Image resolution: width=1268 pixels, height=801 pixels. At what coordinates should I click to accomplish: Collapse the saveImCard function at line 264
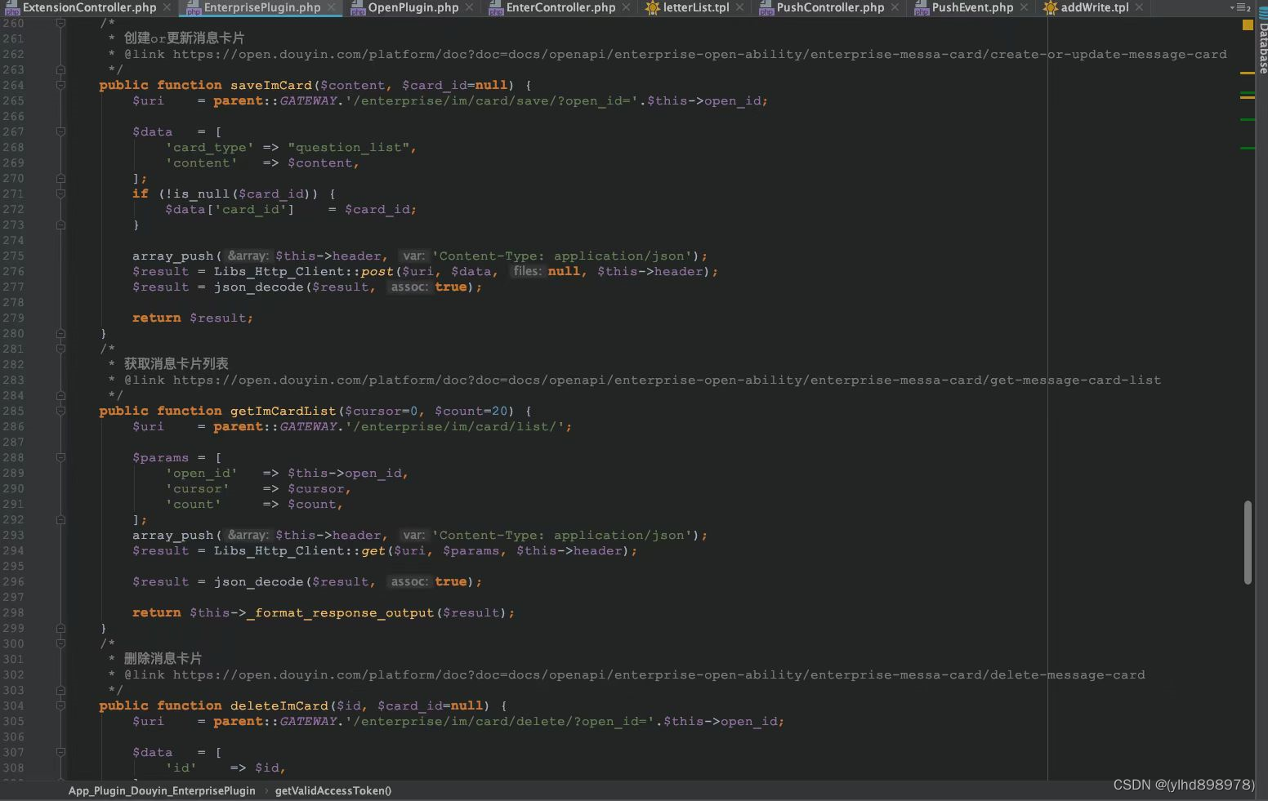(60, 85)
